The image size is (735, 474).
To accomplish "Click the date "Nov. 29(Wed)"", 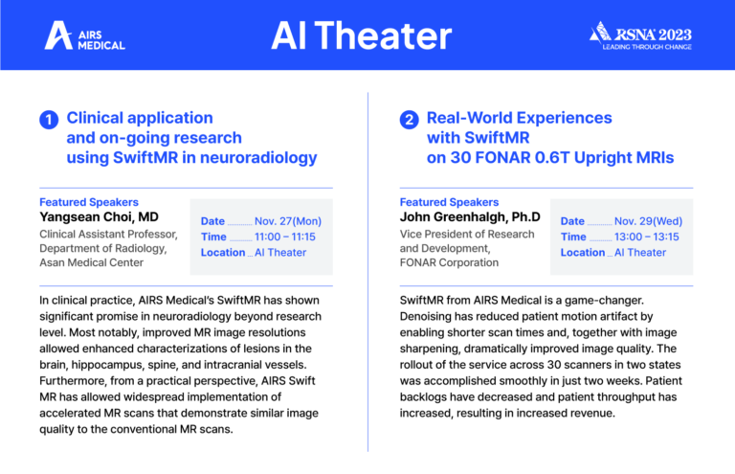I will pos(648,221).
